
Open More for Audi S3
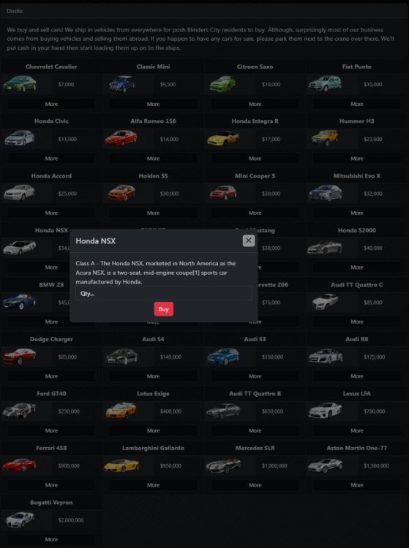pyautogui.click(x=255, y=376)
